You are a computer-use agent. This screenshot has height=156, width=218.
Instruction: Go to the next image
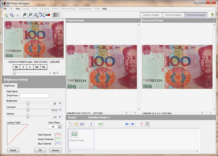tap(30, 67)
